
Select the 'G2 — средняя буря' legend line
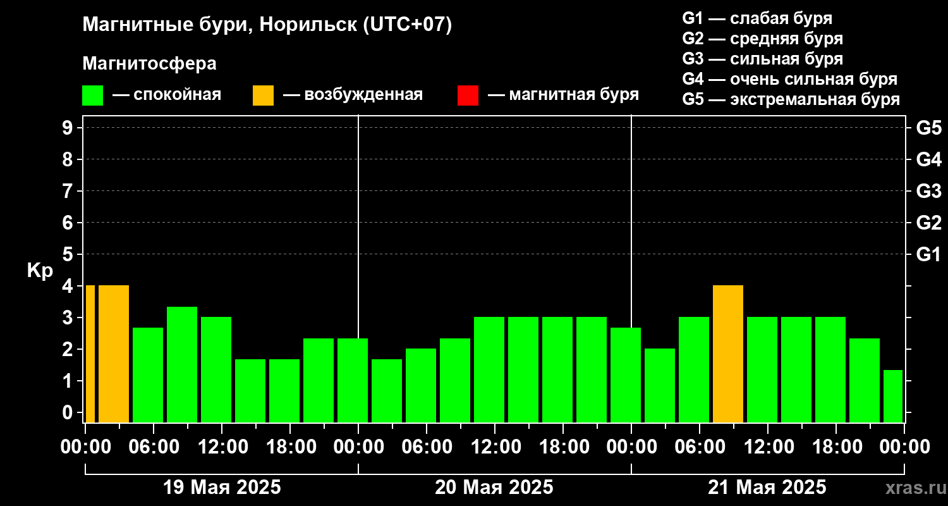coord(762,39)
